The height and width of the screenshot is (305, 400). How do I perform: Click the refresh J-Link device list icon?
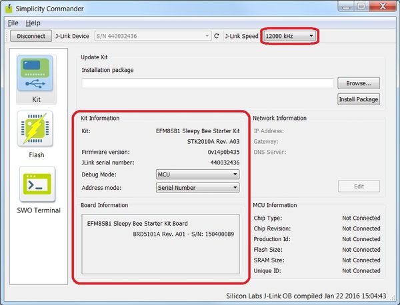tap(216, 36)
